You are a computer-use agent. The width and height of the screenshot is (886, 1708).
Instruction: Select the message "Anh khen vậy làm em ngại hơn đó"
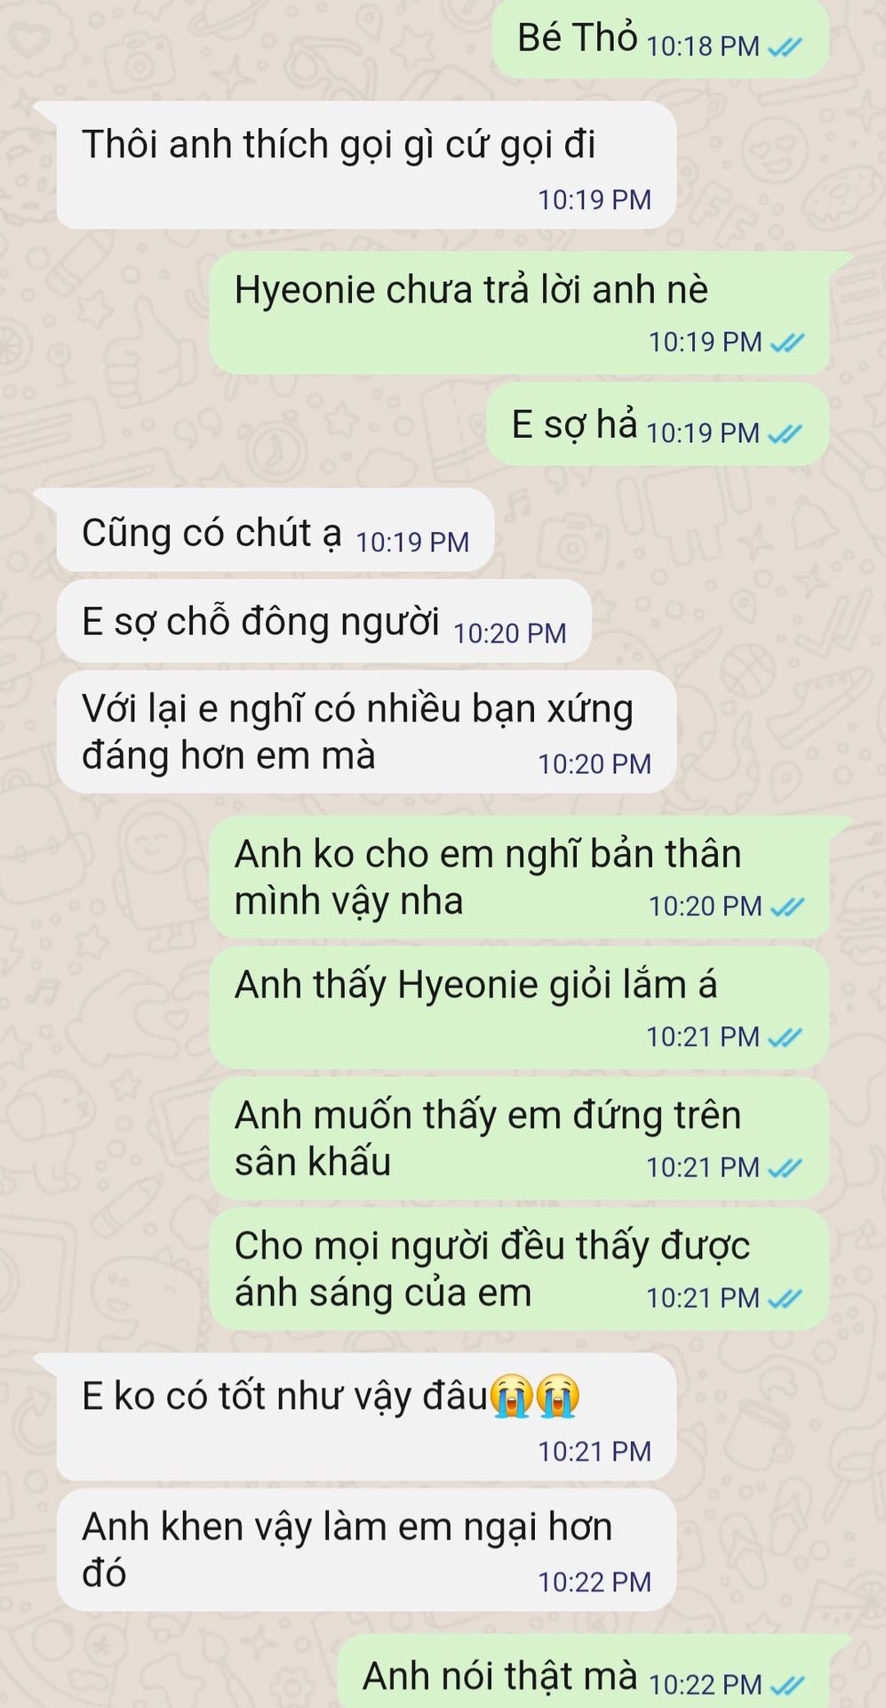point(366,1551)
